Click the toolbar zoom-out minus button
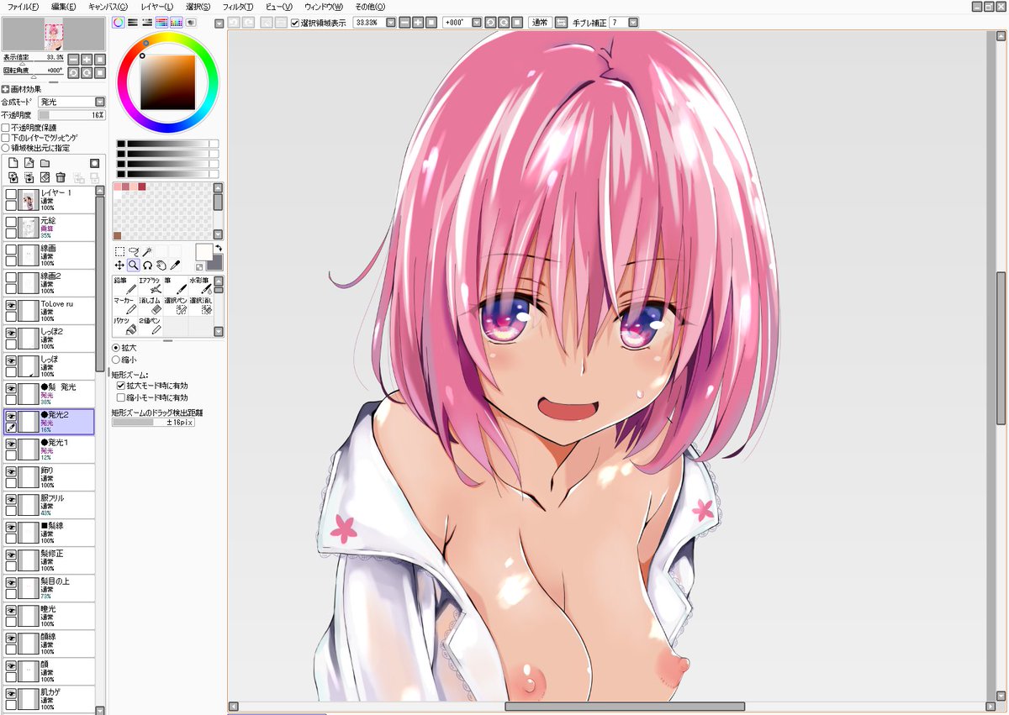Viewport: 1009px width, 715px height. point(405,23)
